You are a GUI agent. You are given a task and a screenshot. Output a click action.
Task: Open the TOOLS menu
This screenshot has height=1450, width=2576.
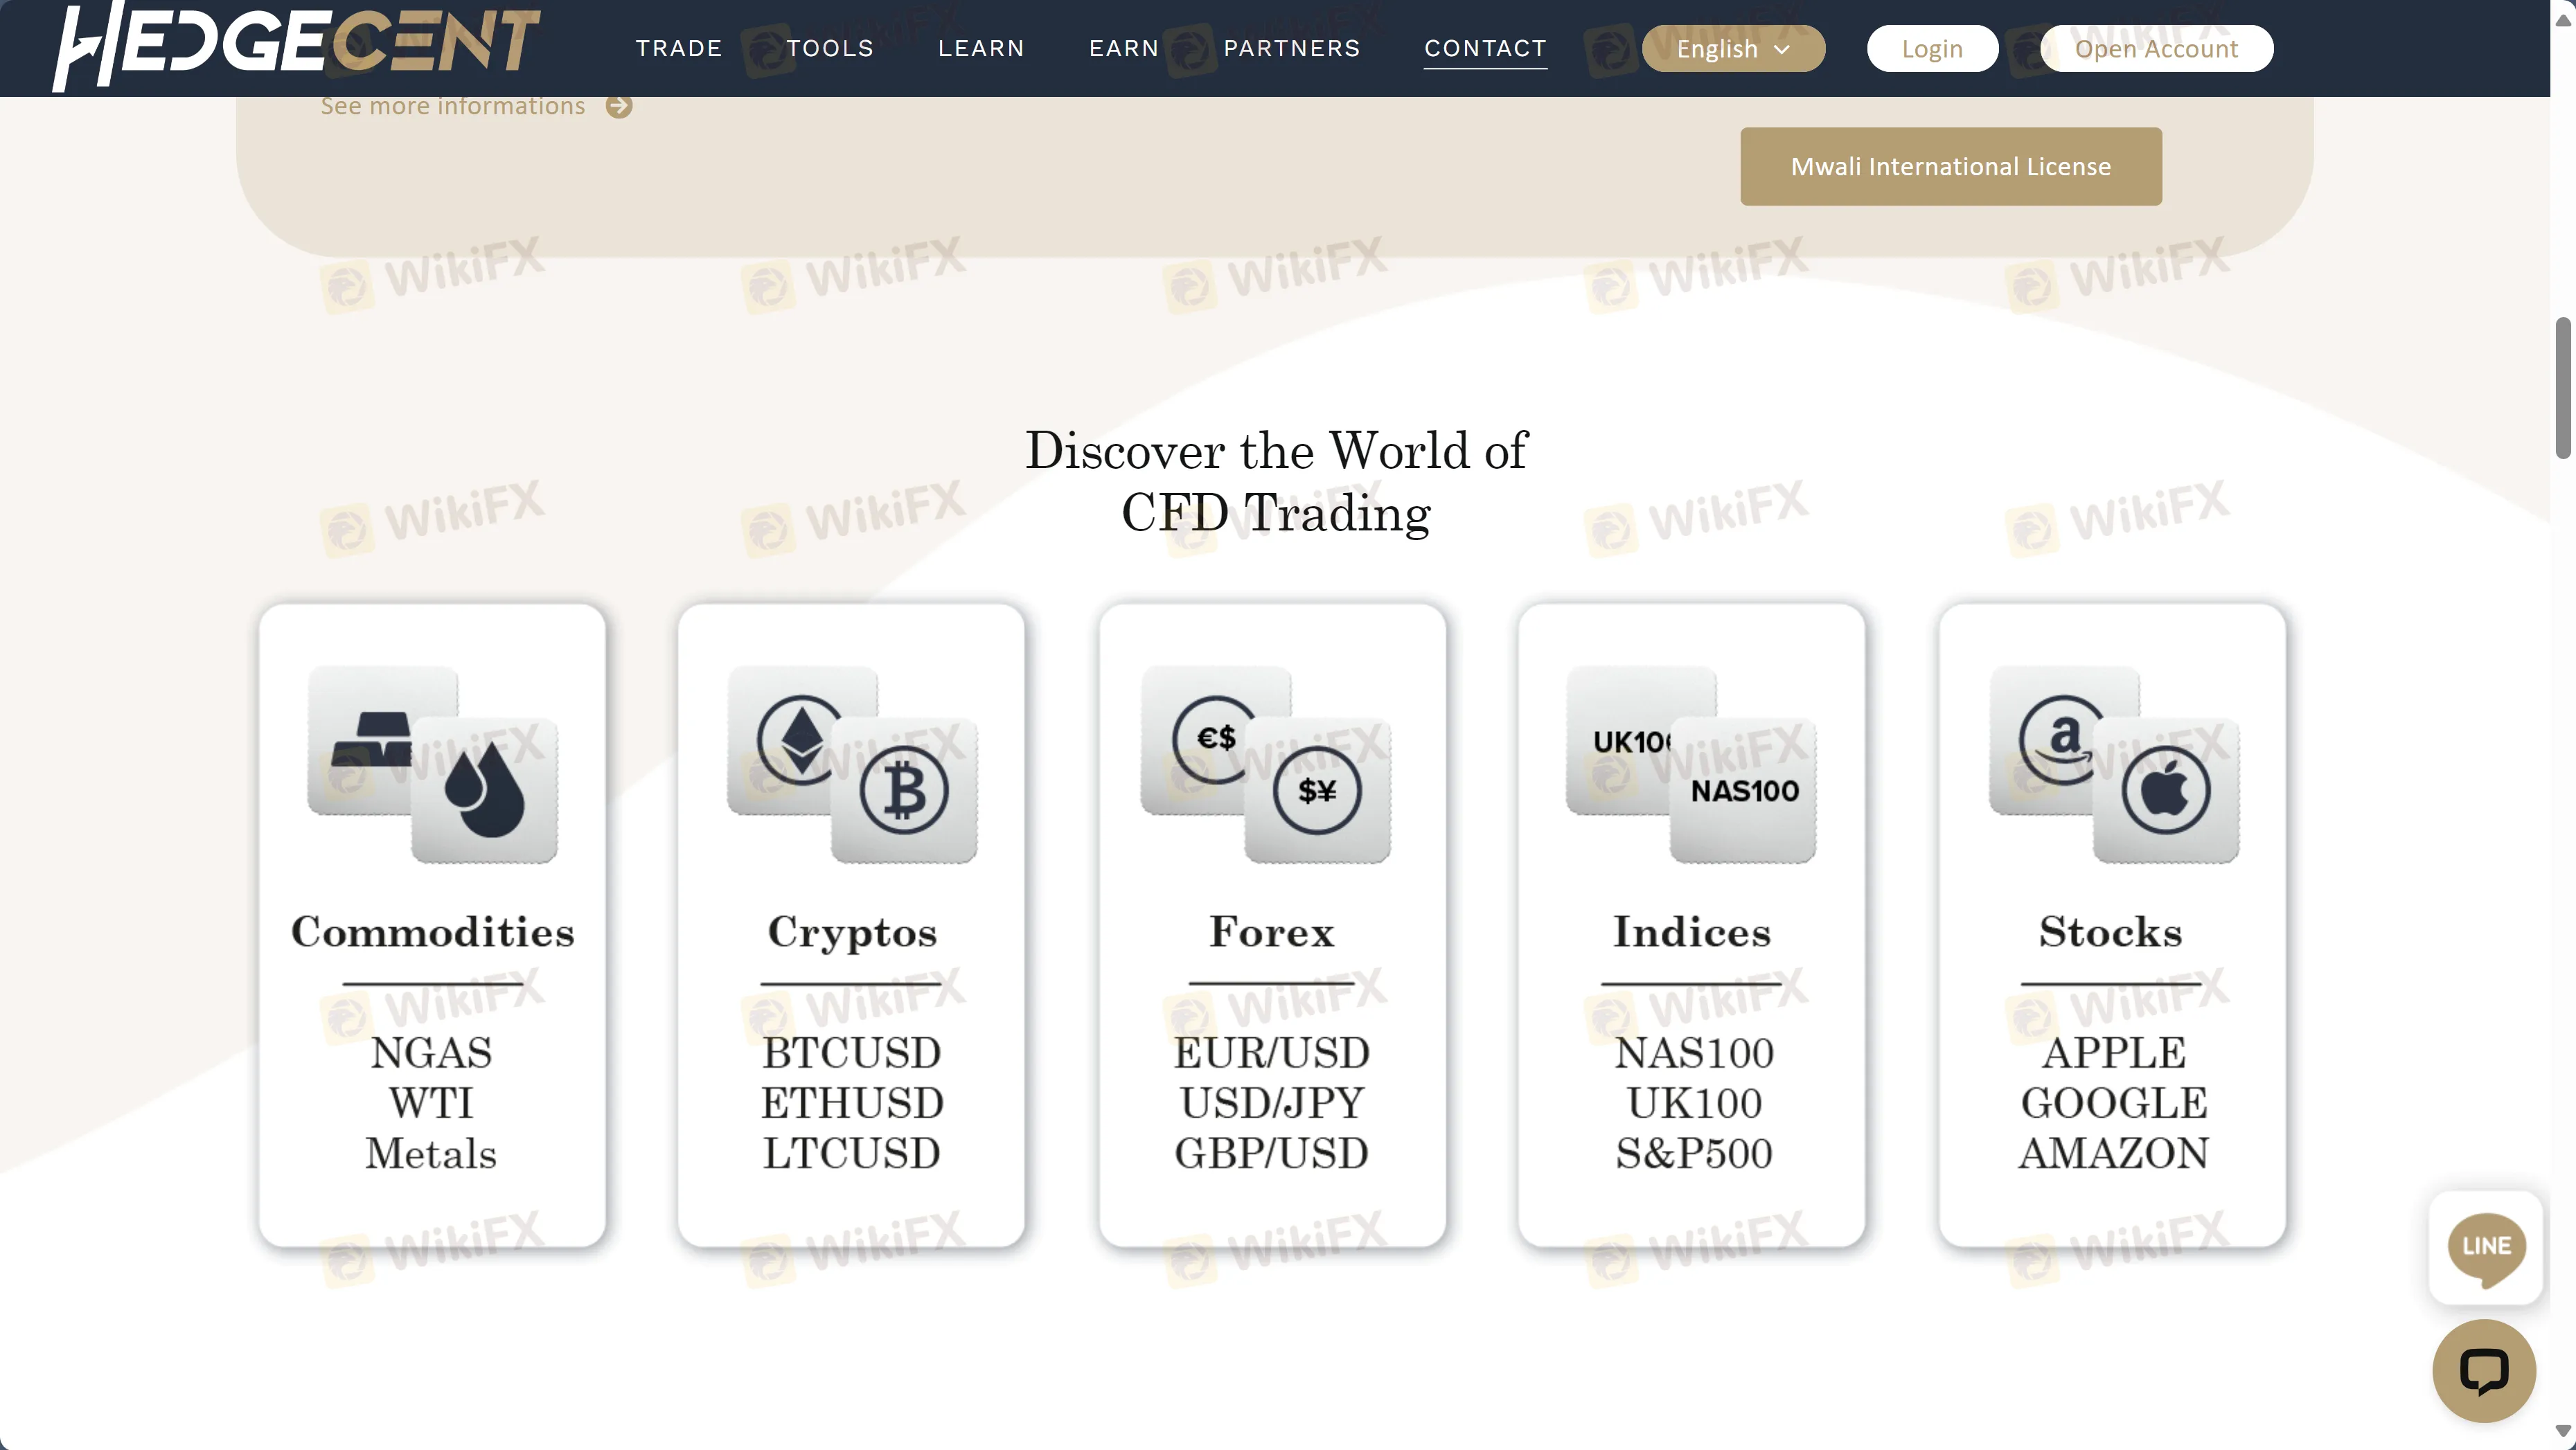pos(830,48)
